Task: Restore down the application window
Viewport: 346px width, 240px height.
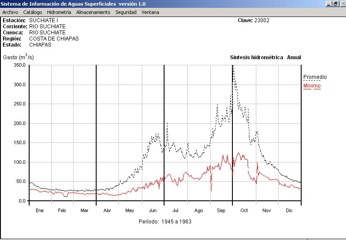Action: pyautogui.click(x=336, y=3)
